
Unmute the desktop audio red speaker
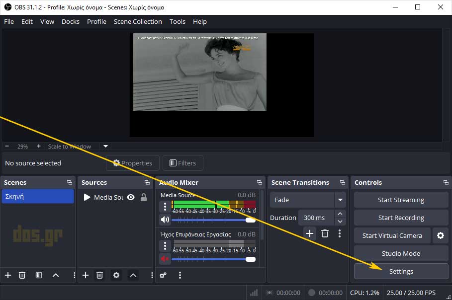tap(165, 259)
